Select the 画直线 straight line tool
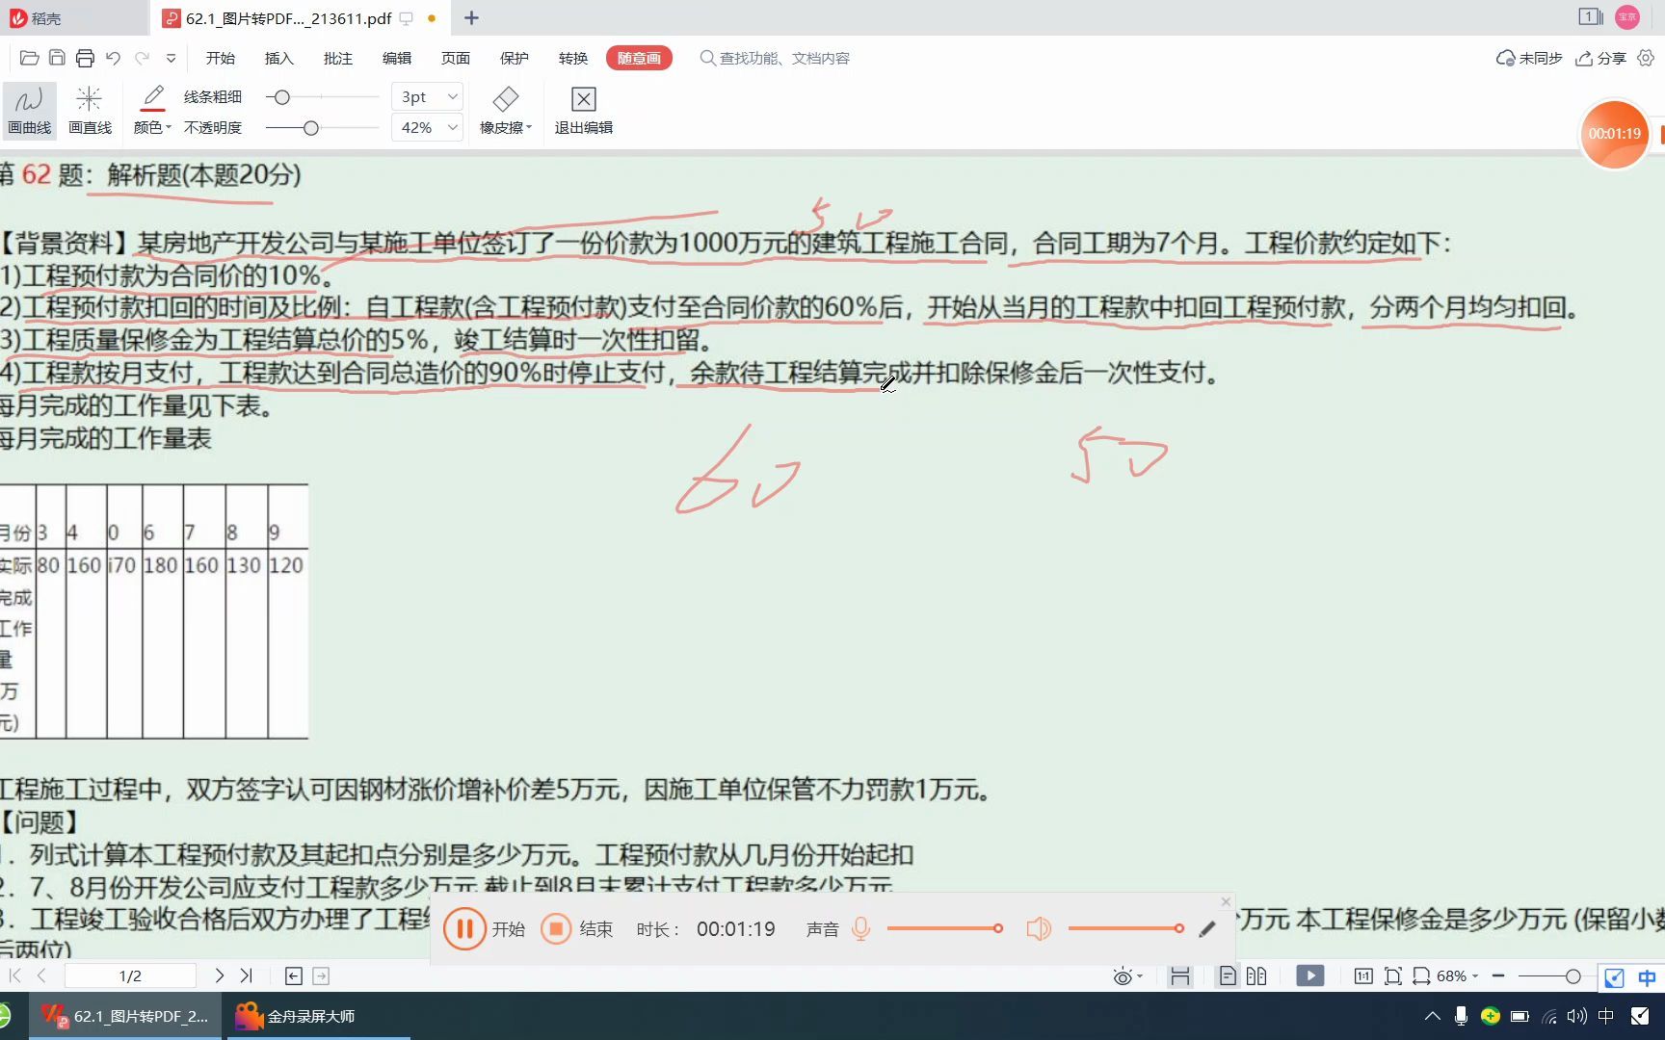Viewport: 1665px width, 1040px height. (90, 109)
